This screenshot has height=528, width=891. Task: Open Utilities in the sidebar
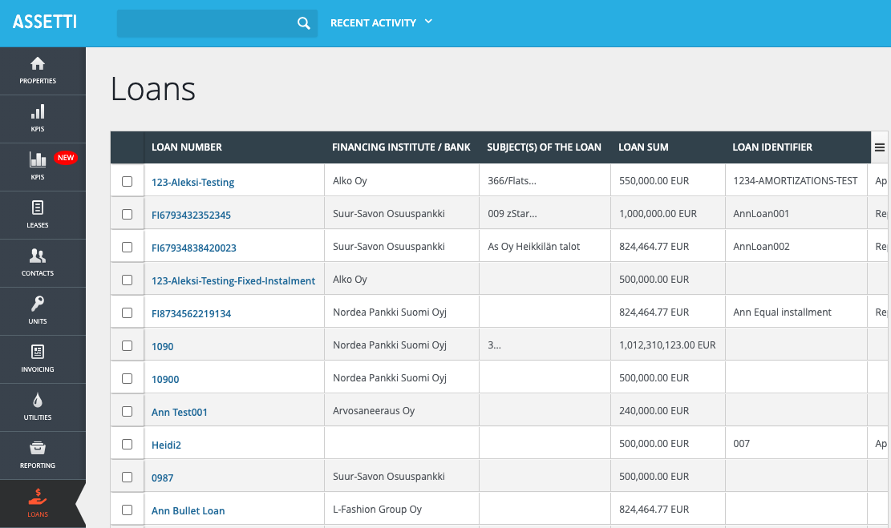point(38,407)
